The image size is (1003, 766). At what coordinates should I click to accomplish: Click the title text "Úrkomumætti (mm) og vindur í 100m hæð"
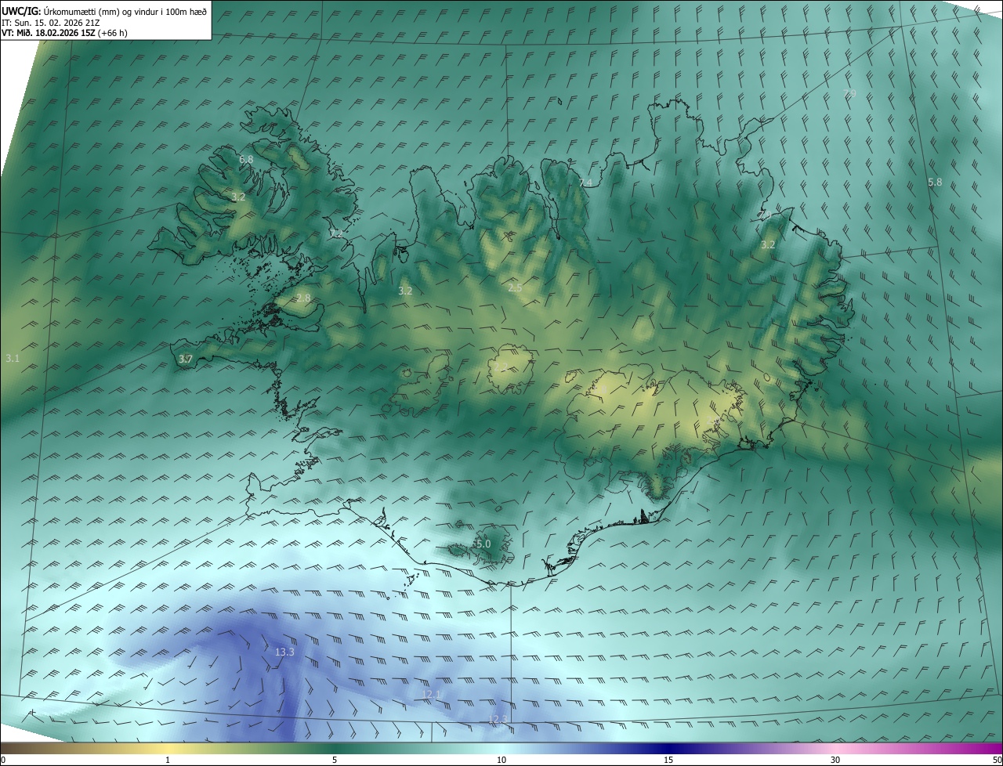tap(125, 10)
